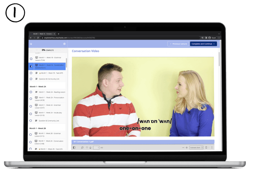Viewport: 253px width, 173px height.
Task: Click the home icon in course sidebar header
Action: [x=31, y=44]
